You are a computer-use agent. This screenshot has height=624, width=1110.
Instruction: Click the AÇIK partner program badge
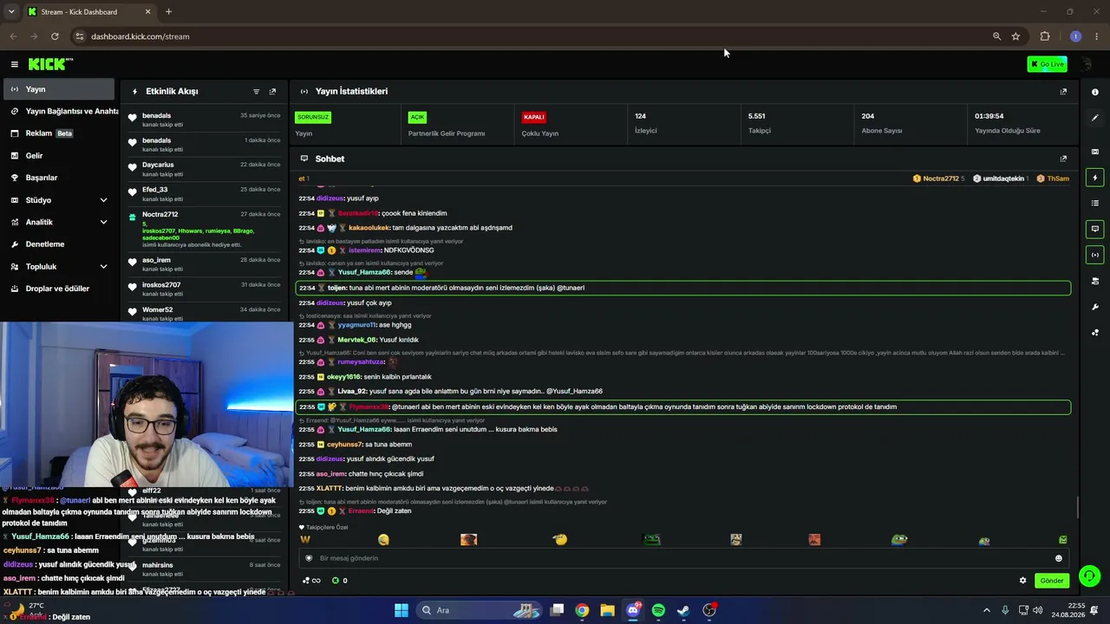click(x=417, y=117)
